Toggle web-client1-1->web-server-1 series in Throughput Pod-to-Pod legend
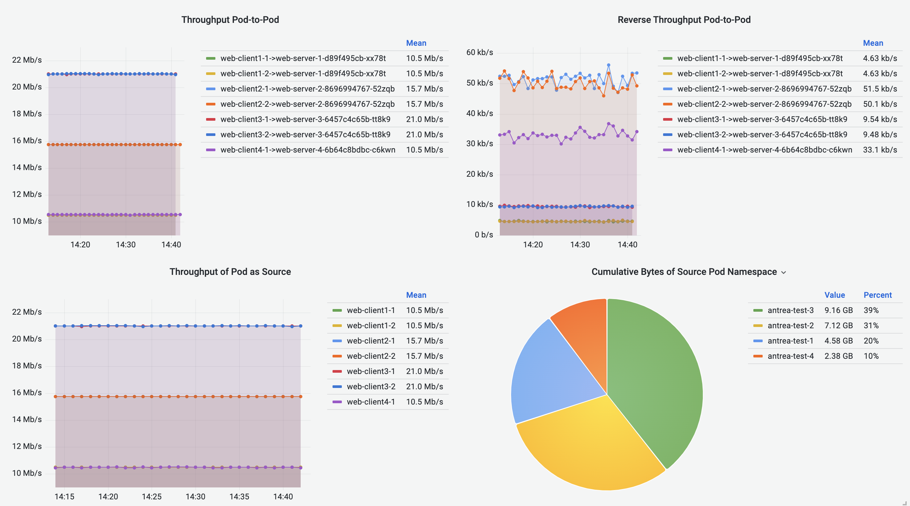The width and height of the screenshot is (910, 506). pos(303,58)
